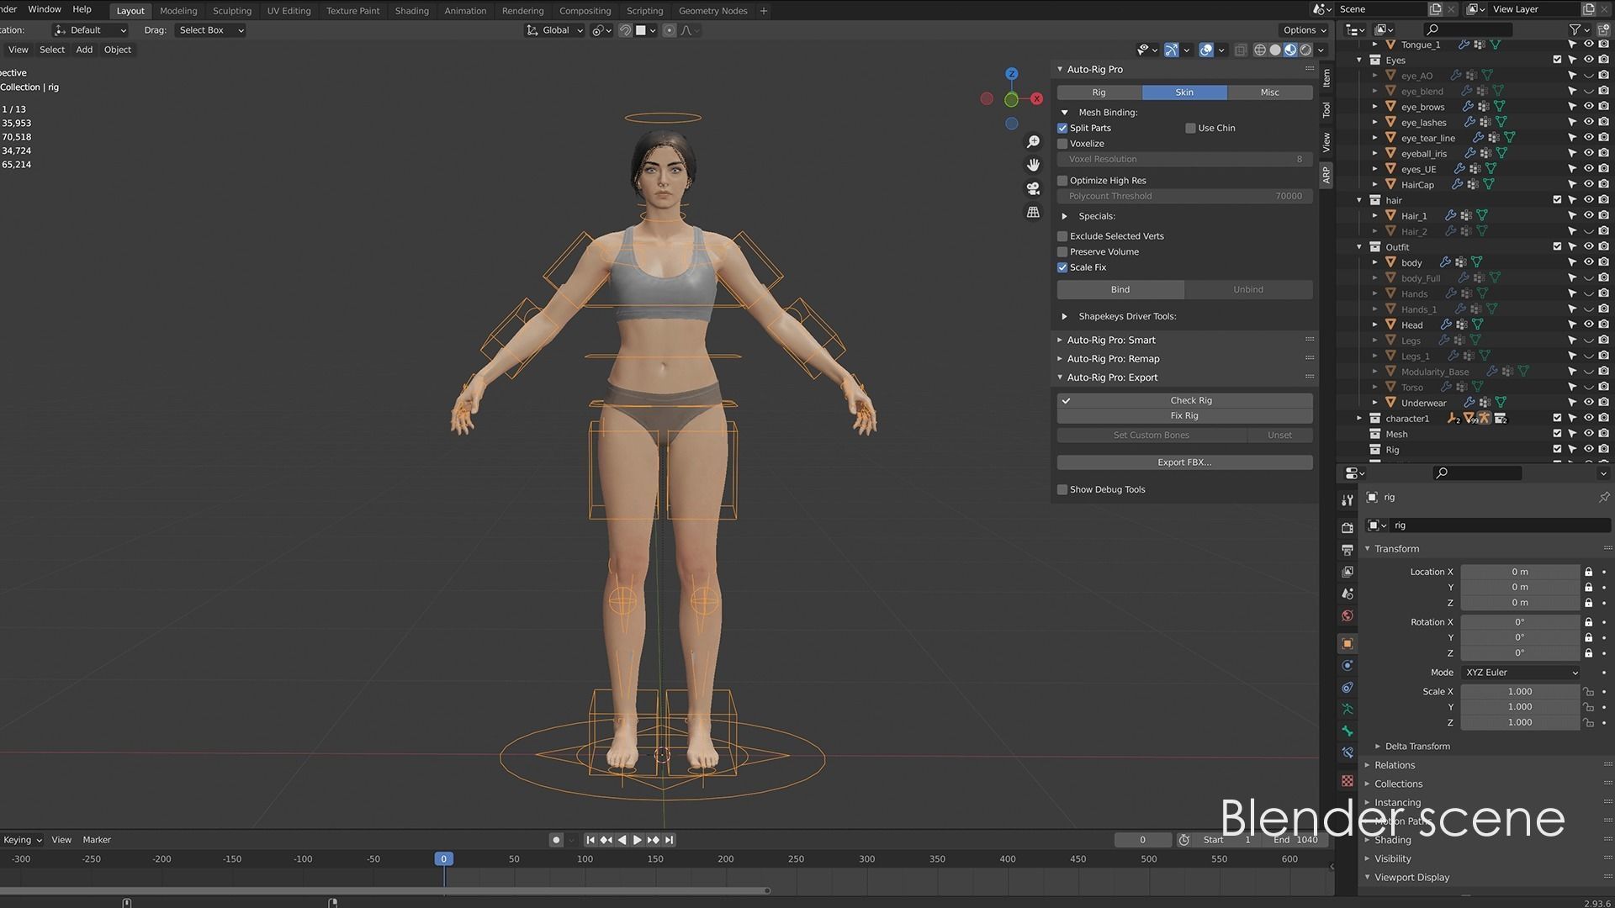Expand the Auto-Rig Pro: Smart panel

tap(1110, 340)
